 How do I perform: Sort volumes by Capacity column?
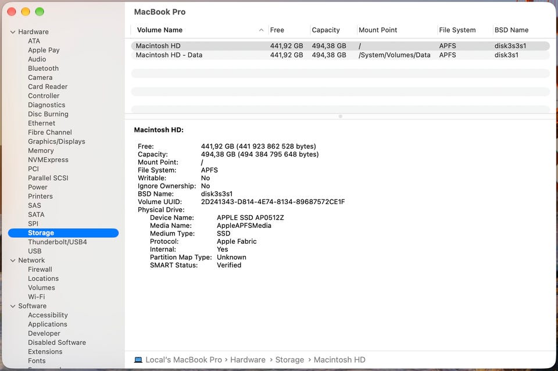click(x=325, y=30)
